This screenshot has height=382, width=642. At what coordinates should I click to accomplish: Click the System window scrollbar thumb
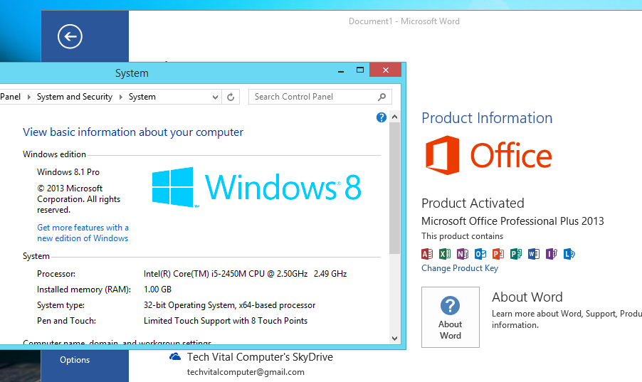tap(395, 188)
